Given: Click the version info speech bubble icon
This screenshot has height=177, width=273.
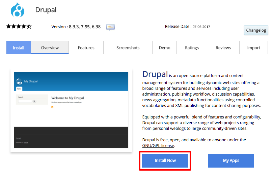Looking at the screenshot, I should (110, 27).
